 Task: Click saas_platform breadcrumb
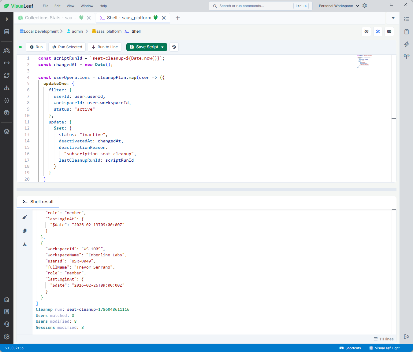(107, 31)
